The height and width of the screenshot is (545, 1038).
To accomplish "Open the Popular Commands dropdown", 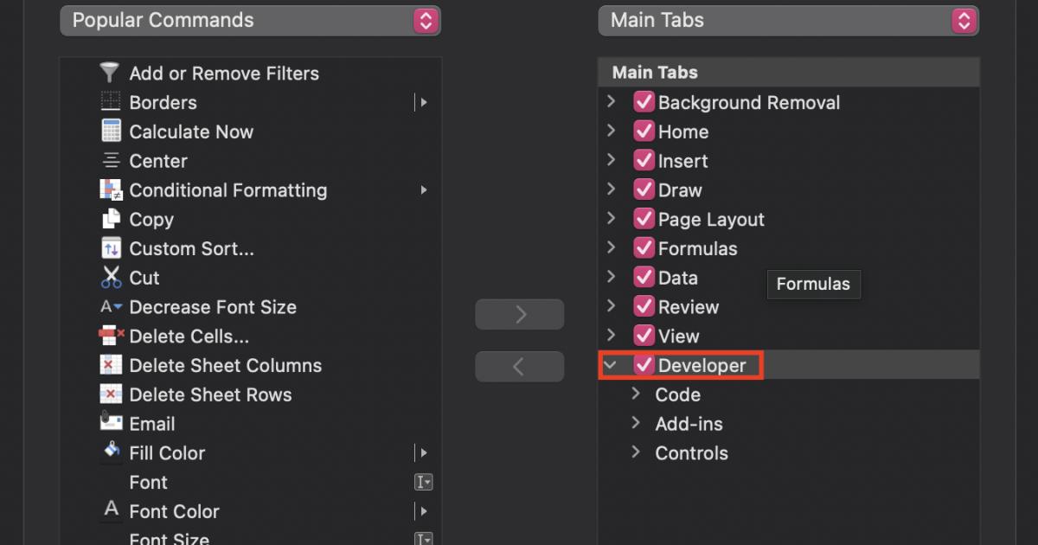I will (250, 19).
